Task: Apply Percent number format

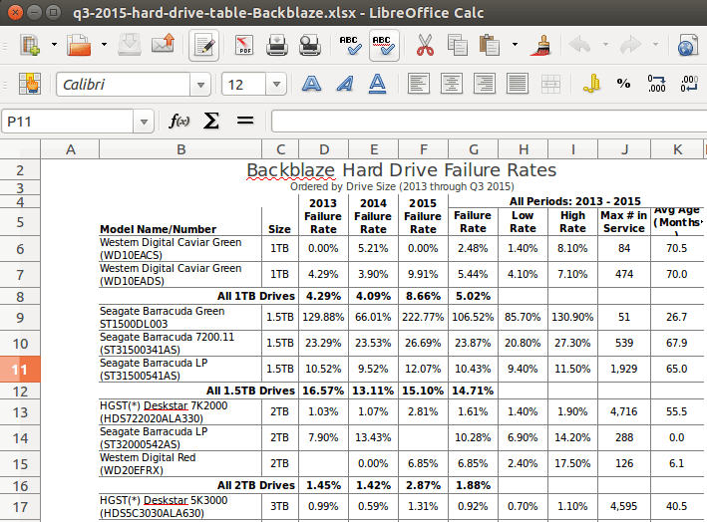Action: 623,84
